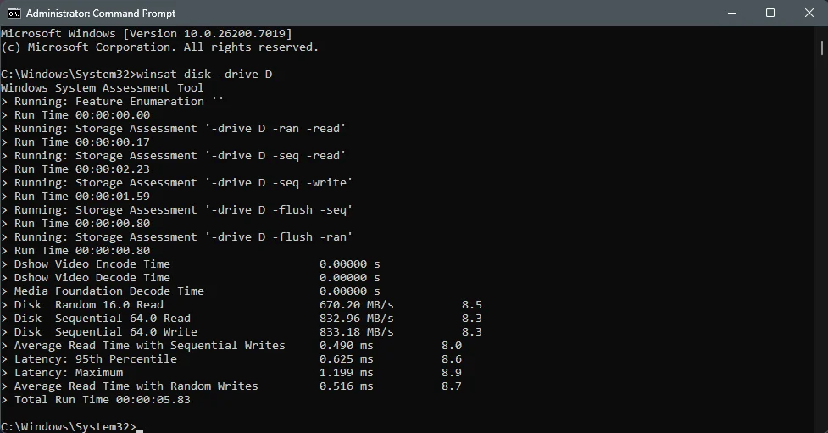Click the Latency: 95th Percentile label
828x433 pixels.
tap(96, 359)
